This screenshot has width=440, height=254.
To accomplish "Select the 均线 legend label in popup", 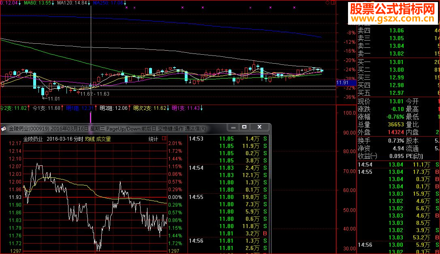I will pyautogui.click(x=90, y=139).
